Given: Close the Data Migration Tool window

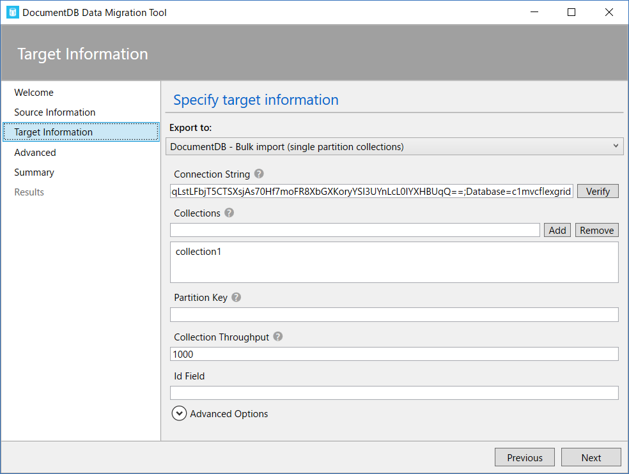Looking at the screenshot, I should 609,12.
